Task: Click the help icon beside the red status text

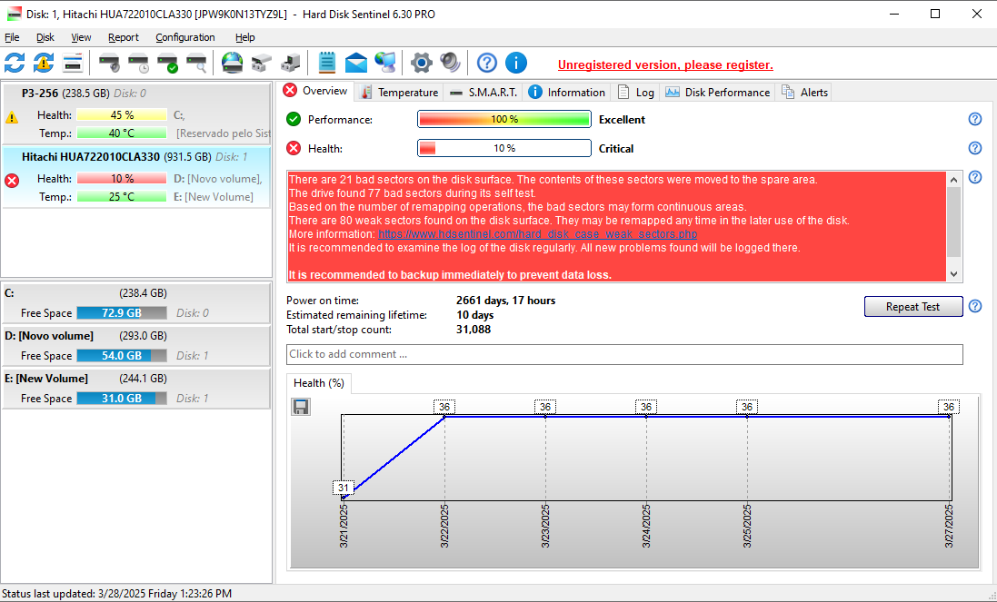Action: point(975,178)
